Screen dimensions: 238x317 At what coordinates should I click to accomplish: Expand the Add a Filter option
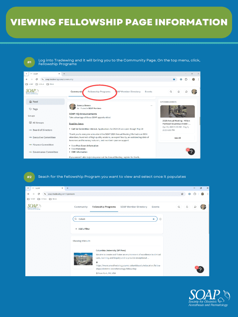tap(83, 229)
